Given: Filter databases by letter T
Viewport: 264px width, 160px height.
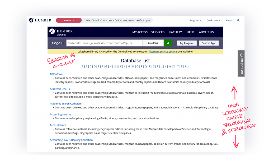Looking at the screenshot, I should (157, 66).
